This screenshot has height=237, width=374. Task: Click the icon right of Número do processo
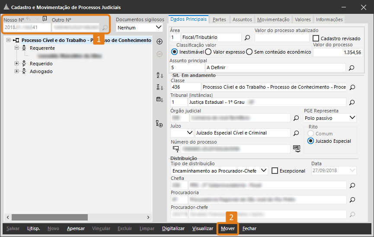coord(296,149)
